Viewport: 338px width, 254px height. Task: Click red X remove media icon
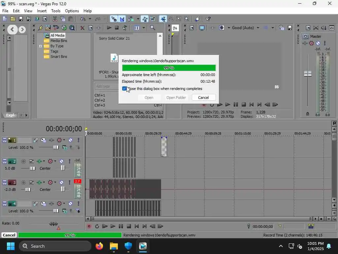tap(82, 28)
